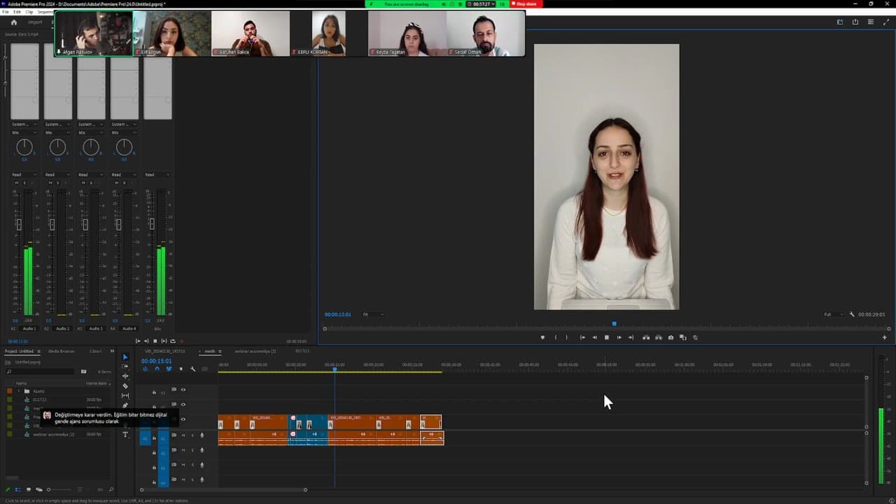Toggle linked selection in timeline
Screen dimensions: 896x504
pos(169,369)
